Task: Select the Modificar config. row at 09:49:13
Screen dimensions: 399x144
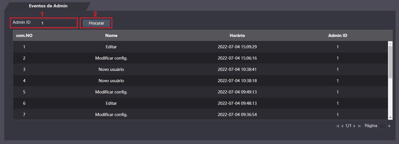Action: click(x=111, y=92)
